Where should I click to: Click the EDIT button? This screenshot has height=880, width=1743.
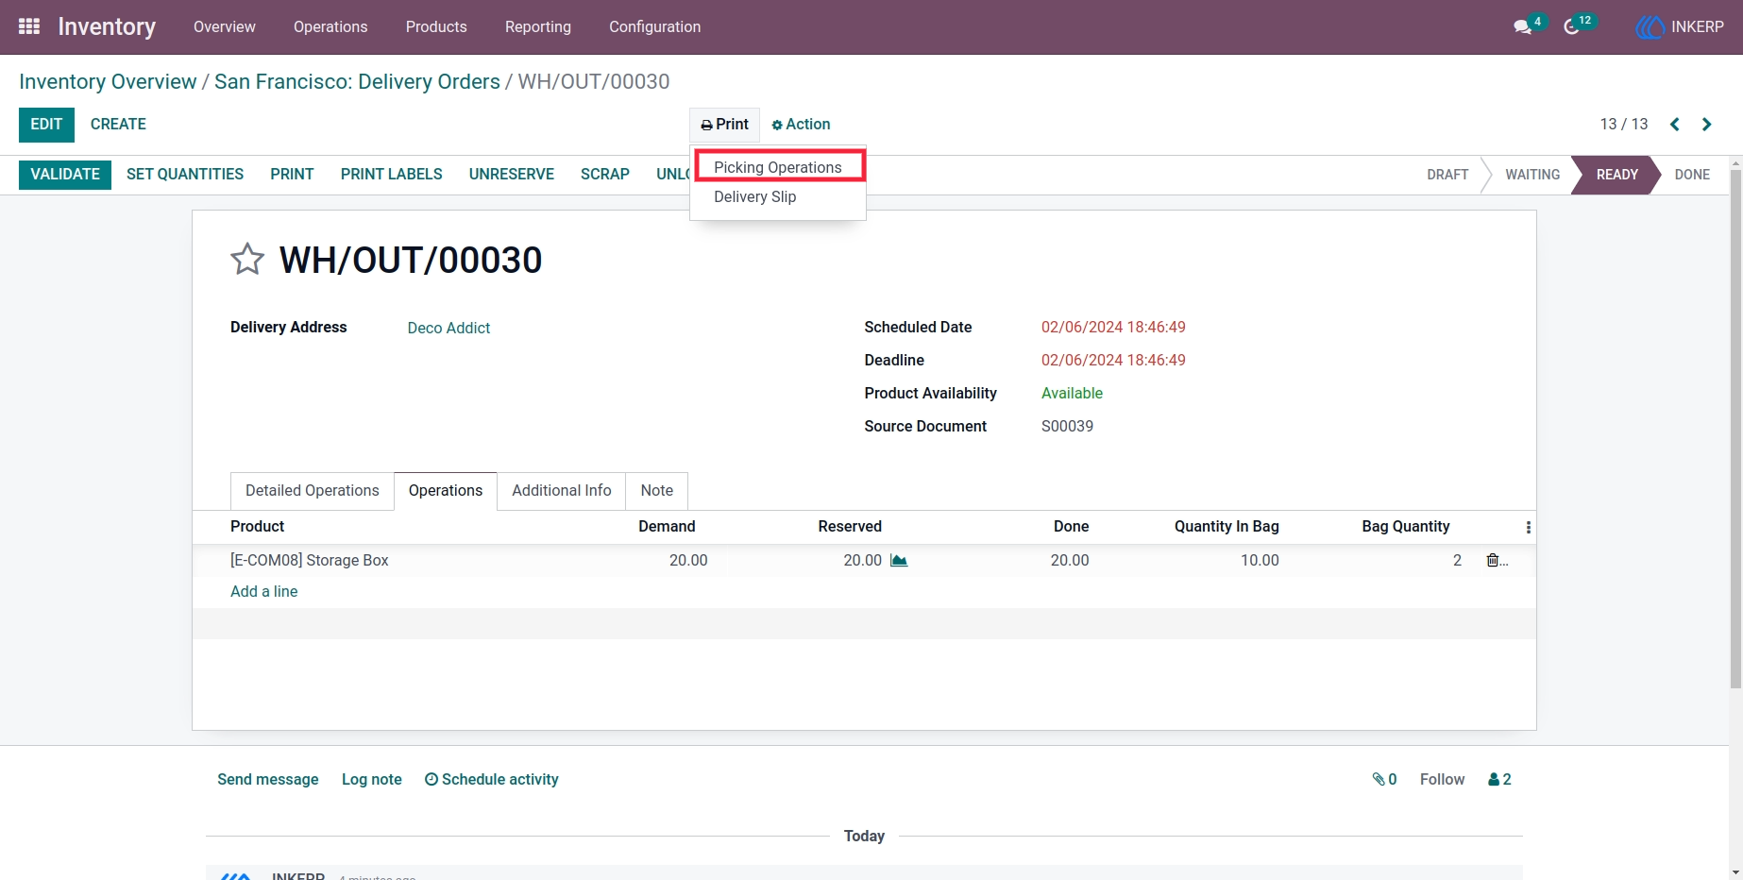[x=46, y=125]
